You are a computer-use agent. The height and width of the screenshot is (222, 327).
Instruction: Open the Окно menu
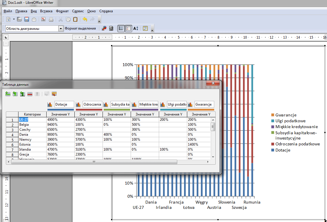coord(91,11)
